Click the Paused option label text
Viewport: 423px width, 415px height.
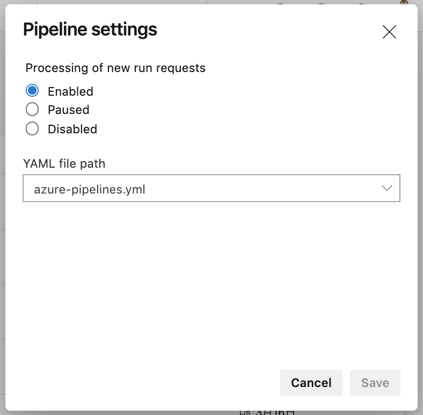click(68, 110)
